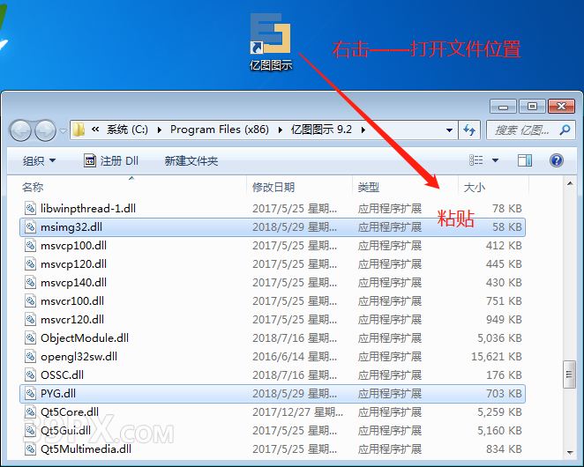Select Qt5Multimedia.dll file
Viewport: 584px width, 467px height.
coord(273,449)
